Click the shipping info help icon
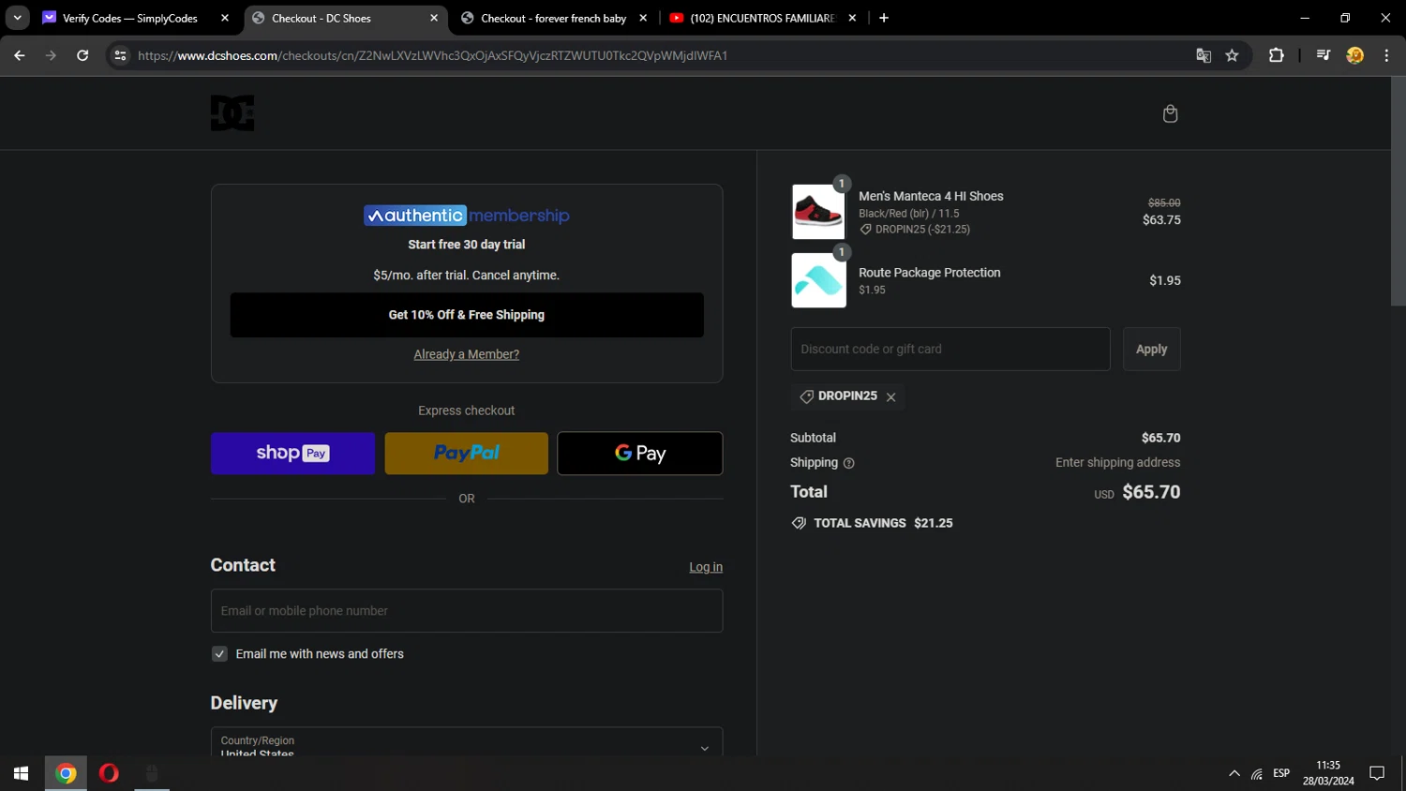The image size is (1406, 791). [x=848, y=463]
